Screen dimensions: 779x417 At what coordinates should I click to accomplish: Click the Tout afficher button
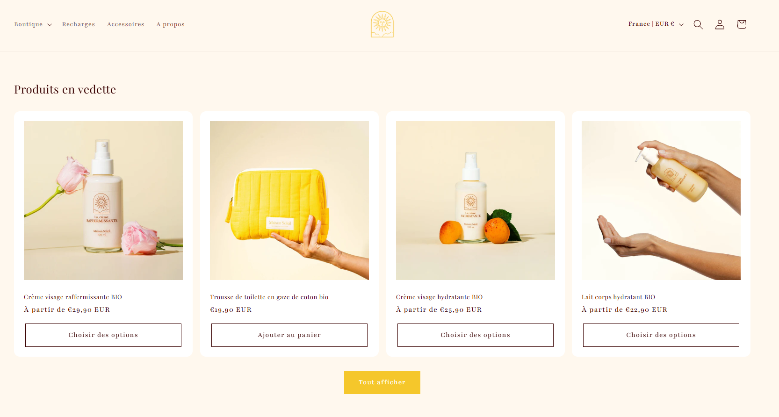click(382, 382)
